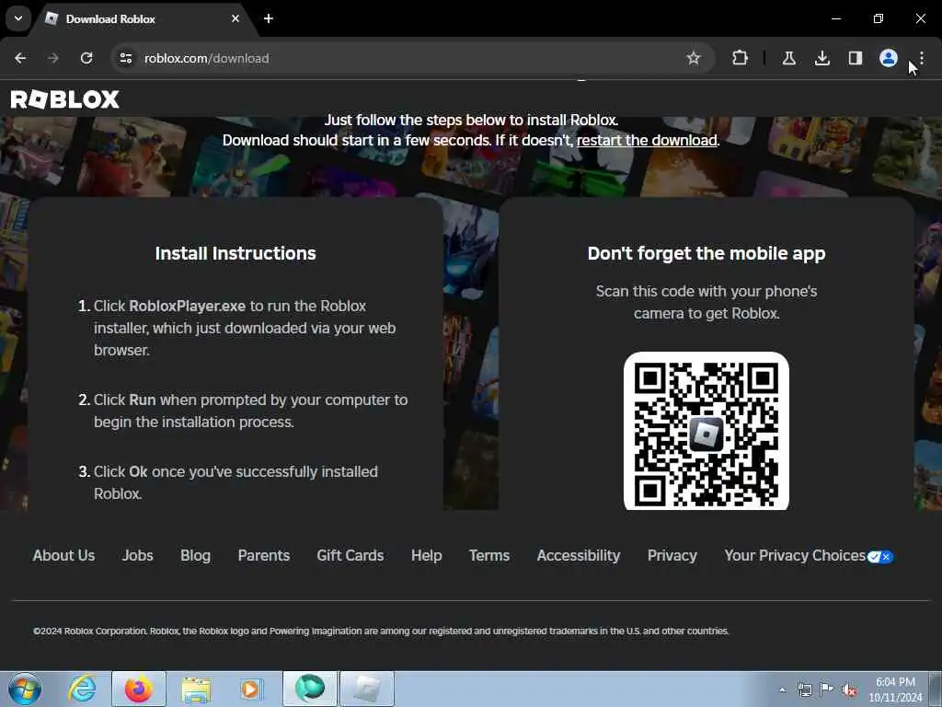Open the Terms footer link
Viewport: 942px width, 707px height.
[489, 555]
